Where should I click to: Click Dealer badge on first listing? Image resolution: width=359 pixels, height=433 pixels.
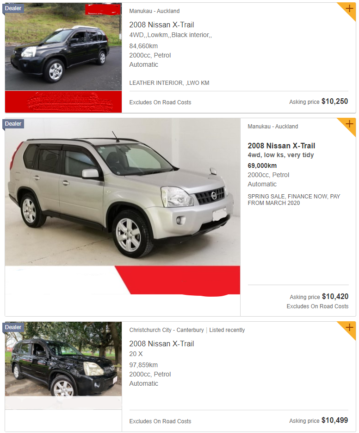click(x=13, y=8)
